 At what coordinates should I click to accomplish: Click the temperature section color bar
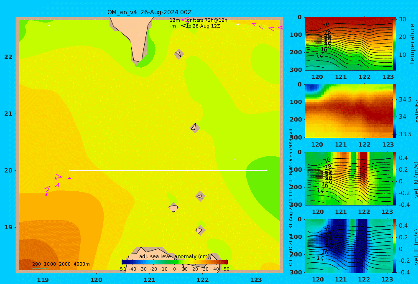[395, 44]
